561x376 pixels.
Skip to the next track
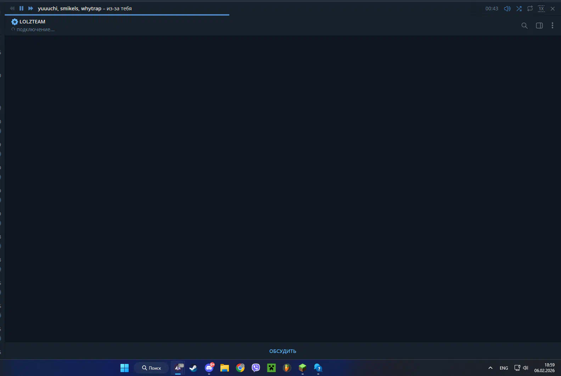click(30, 9)
